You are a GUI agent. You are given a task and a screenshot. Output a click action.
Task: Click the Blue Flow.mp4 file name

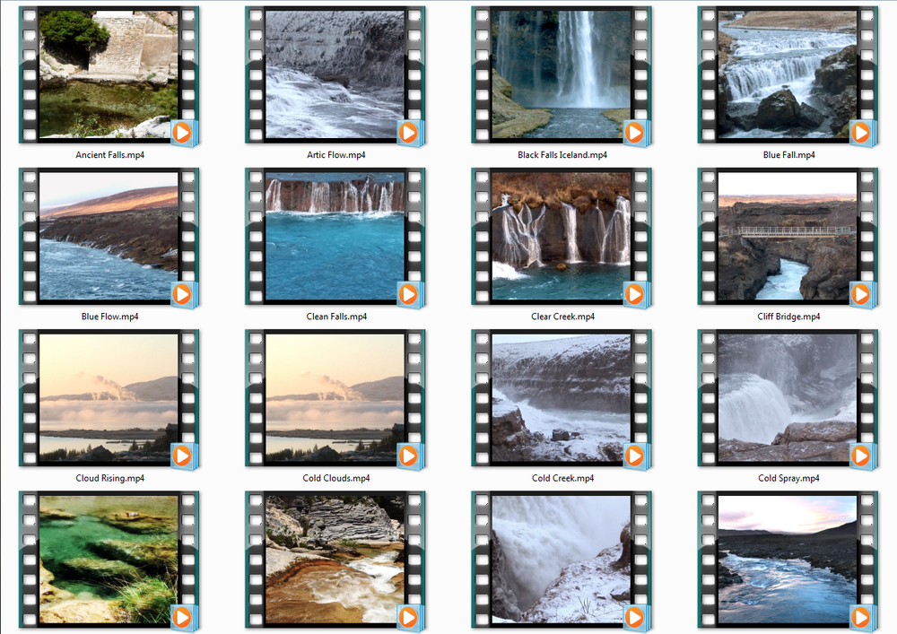click(109, 316)
